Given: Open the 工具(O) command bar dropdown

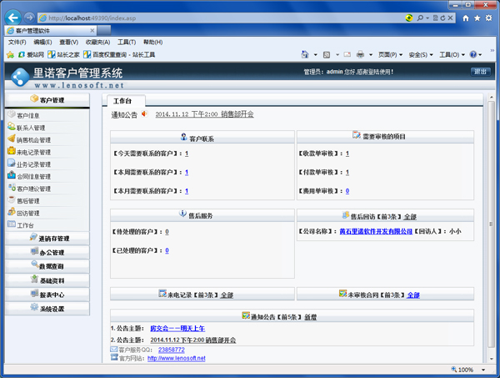Looking at the screenshot, I should [452, 54].
